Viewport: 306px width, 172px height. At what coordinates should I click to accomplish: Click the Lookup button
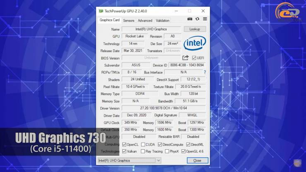[195, 29]
